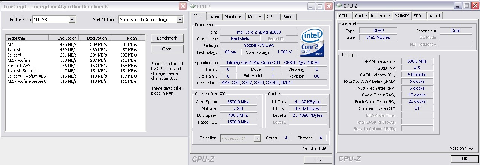Switch to Cache tab in middle CPU-Z
This screenshot has height=165, width=480.
214,17
